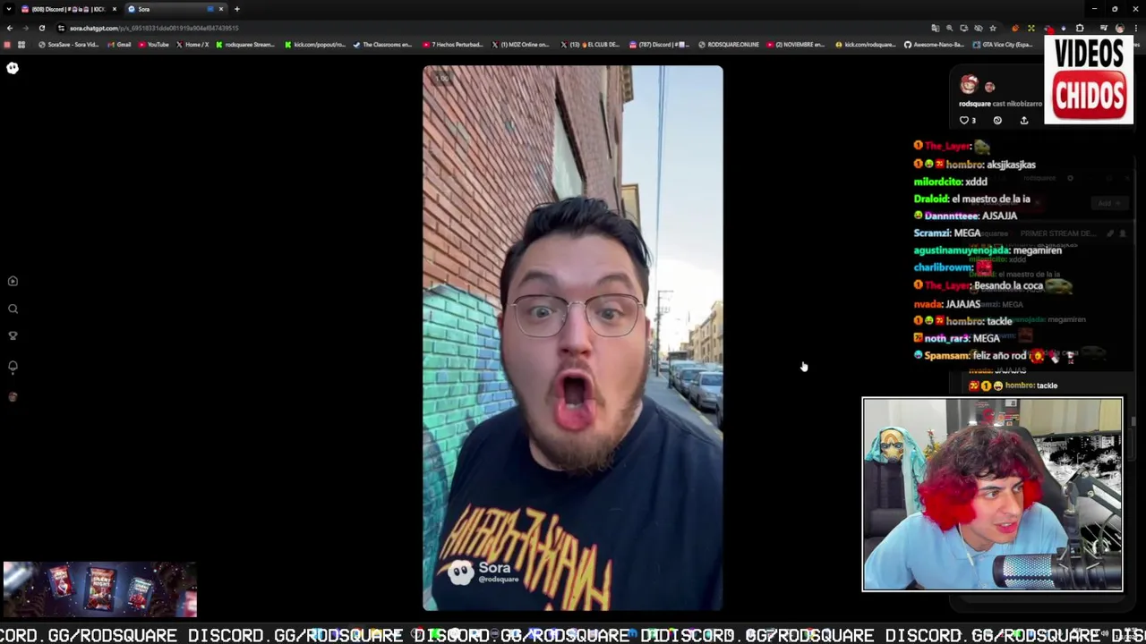The image size is (1146, 644).
Task: Click the sora.chatgpt.com address bar
Action: 492,28
